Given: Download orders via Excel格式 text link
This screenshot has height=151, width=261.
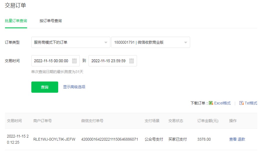Looking at the screenshot, I should point(222,103).
